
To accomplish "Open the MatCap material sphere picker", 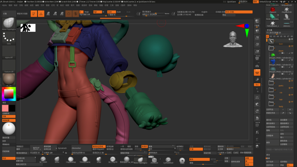I will pos(9,78).
